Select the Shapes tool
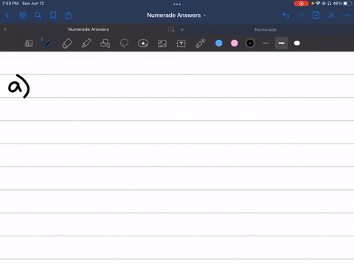The height and width of the screenshot is (265, 354). coord(105,43)
